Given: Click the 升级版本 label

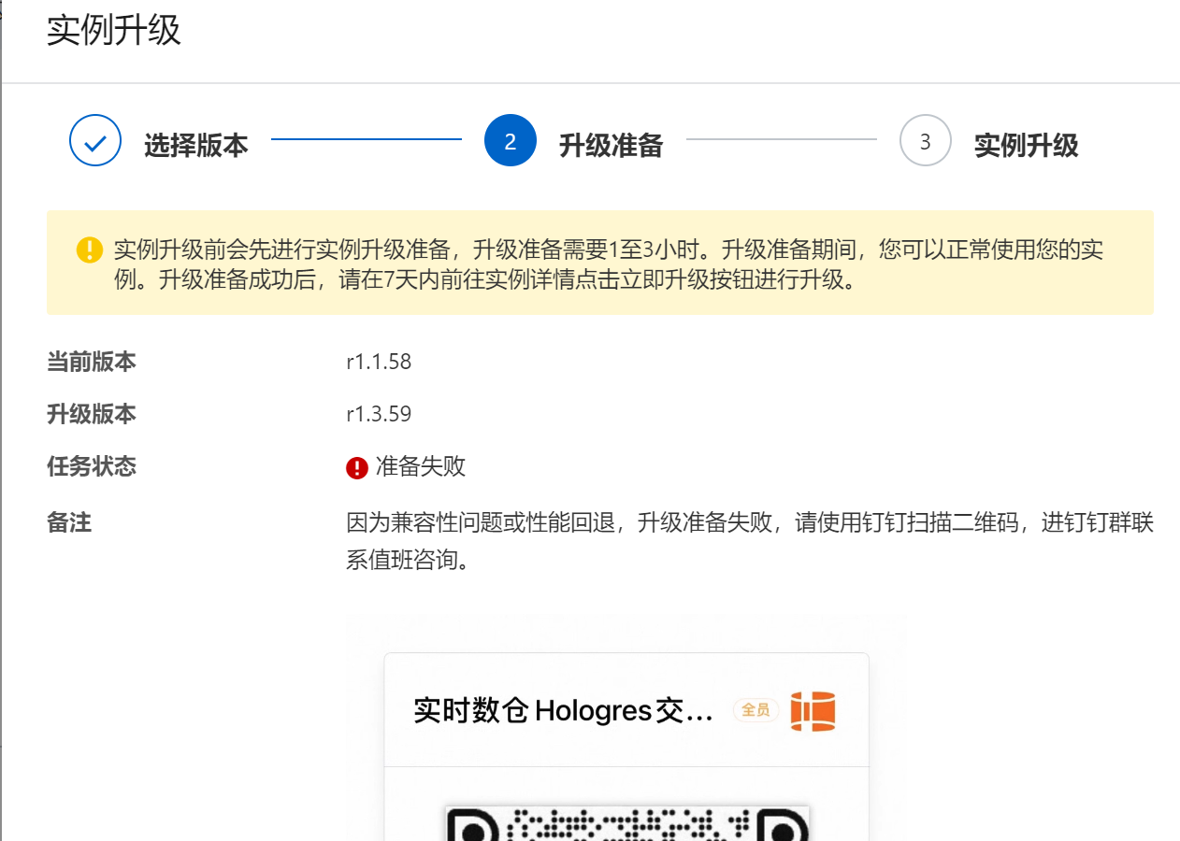Looking at the screenshot, I should (92, 414).
